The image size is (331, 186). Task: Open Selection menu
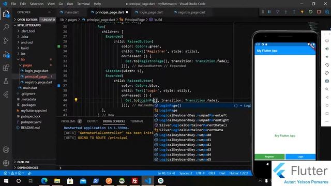37,4
